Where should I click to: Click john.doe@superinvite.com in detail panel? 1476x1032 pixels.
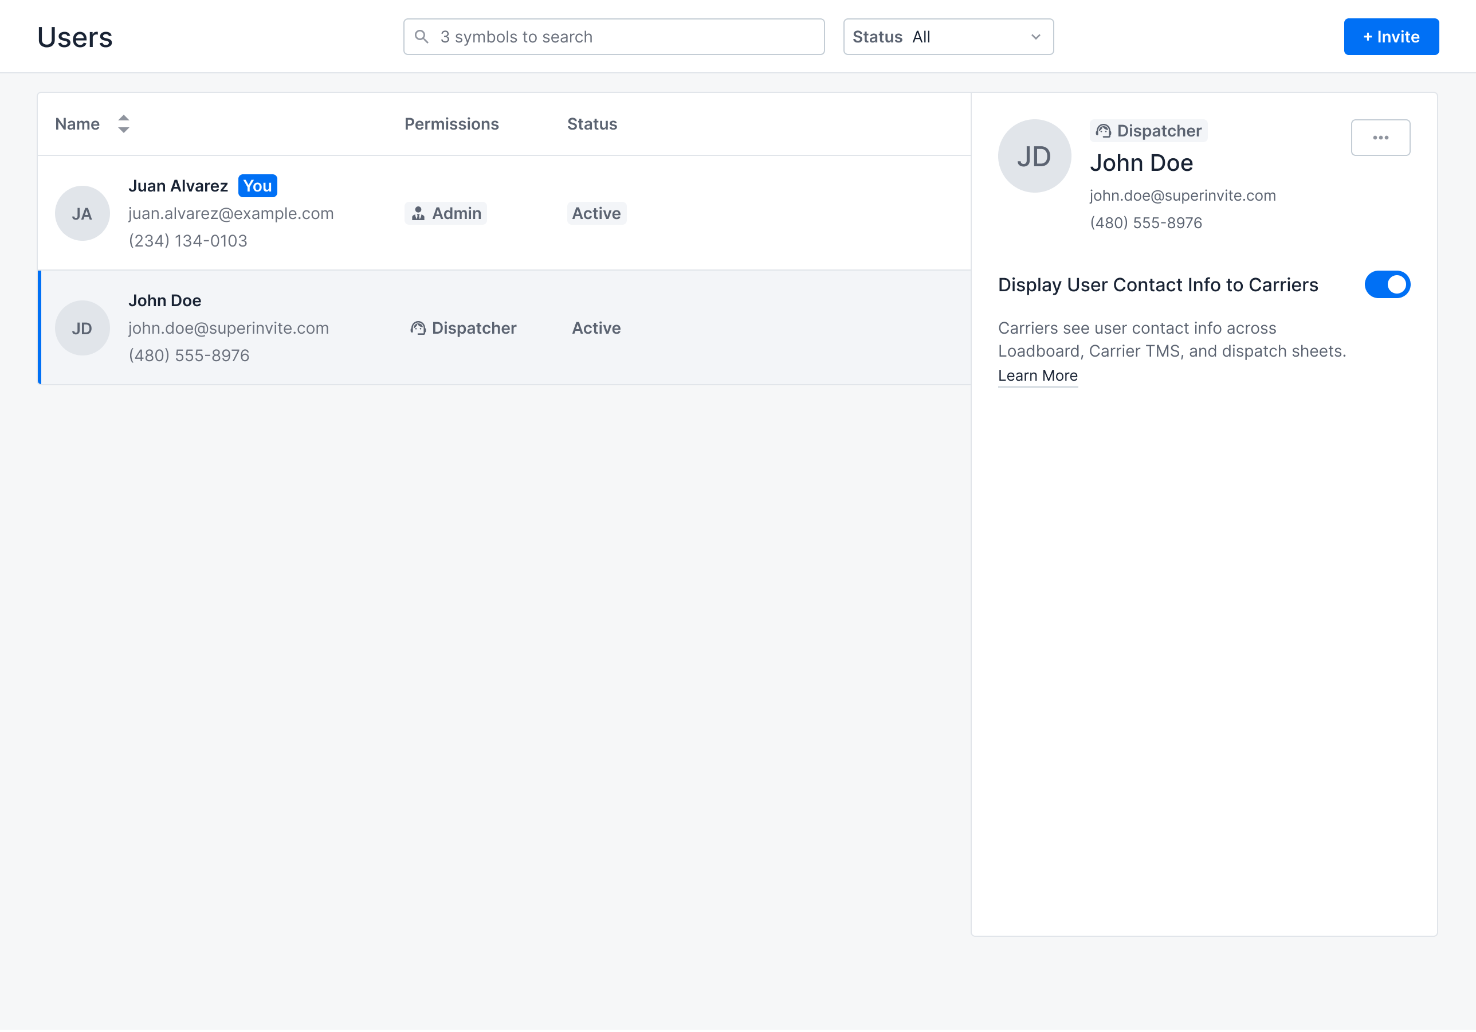pyautogui.click(x=1183, y=196)
